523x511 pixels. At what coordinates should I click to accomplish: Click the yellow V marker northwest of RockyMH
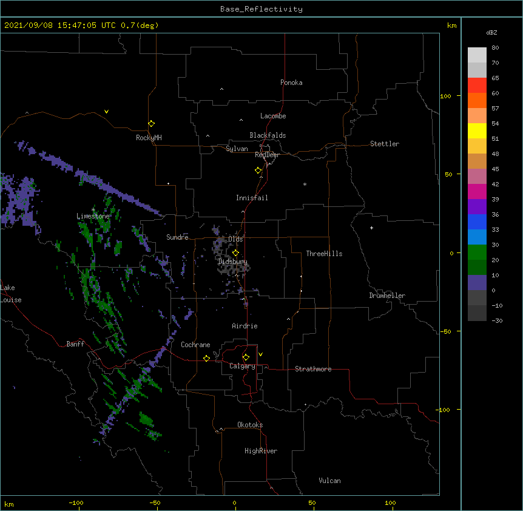tap(106, 112)
